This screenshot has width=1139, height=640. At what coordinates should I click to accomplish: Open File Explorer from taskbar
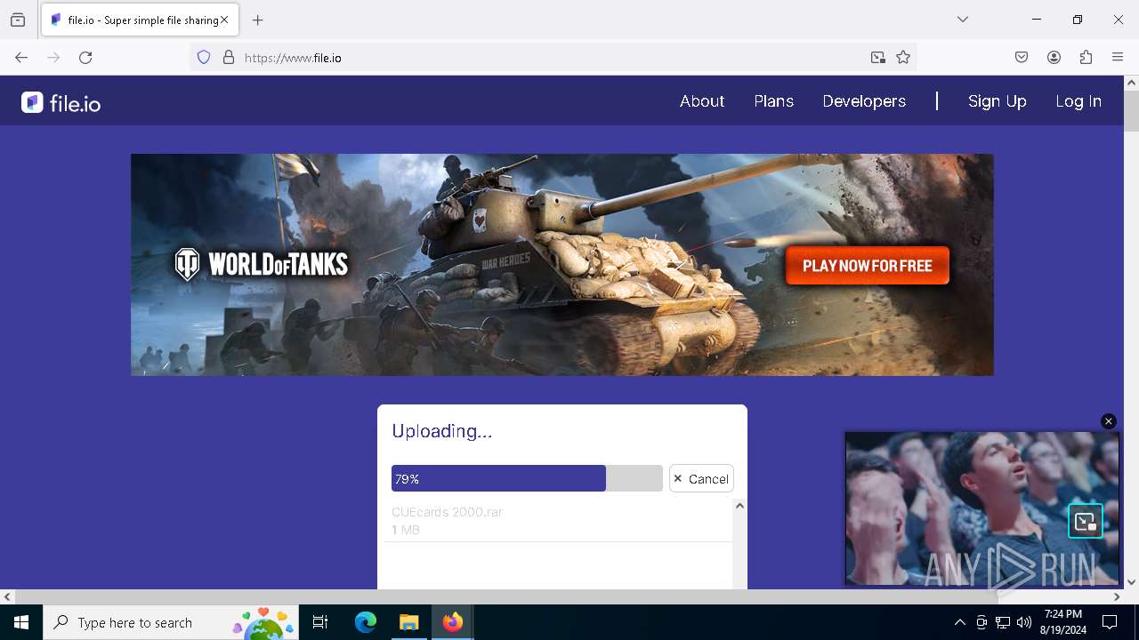tap(409, 622)
